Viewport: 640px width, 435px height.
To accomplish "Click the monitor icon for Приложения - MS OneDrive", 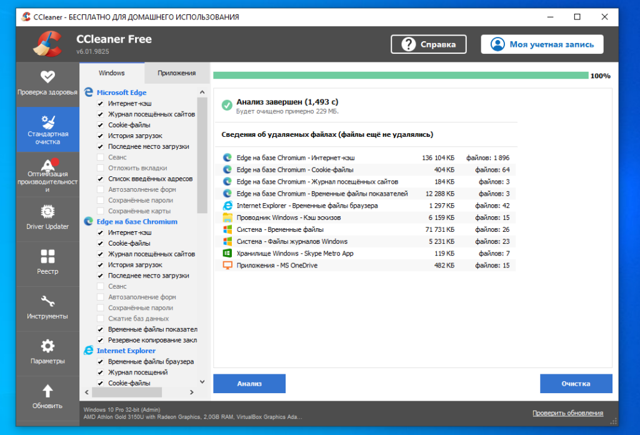I will click(227, 265).
